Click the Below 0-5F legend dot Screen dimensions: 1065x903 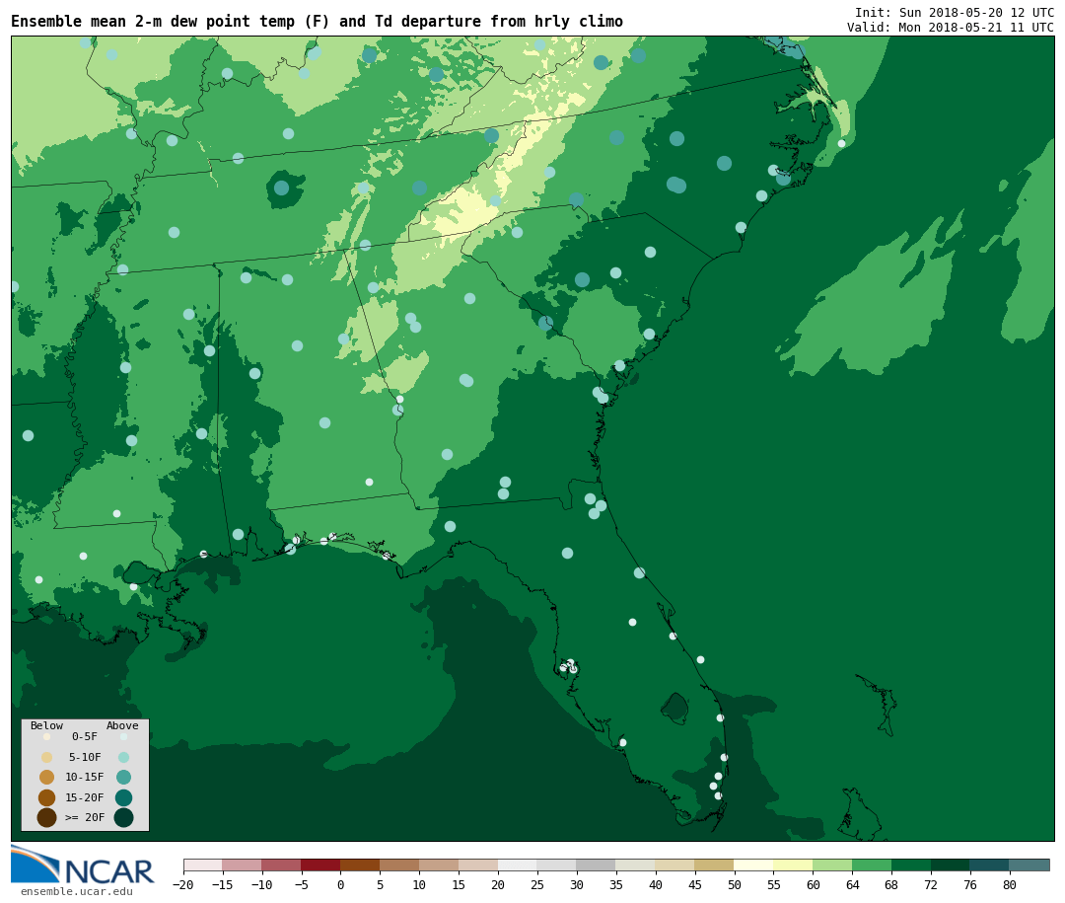(x=47, y=736)
